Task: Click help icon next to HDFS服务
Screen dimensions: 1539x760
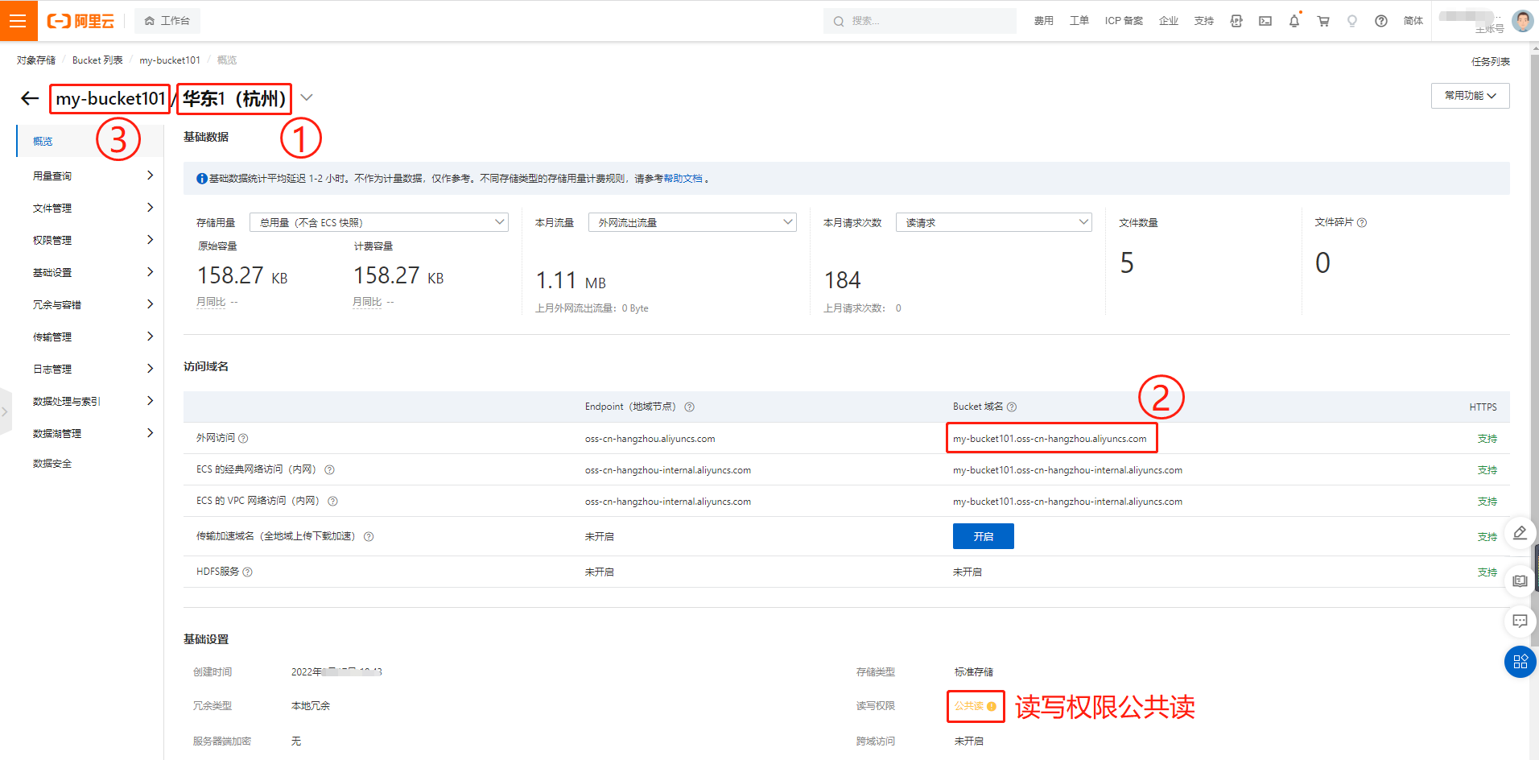Action: 247,572
